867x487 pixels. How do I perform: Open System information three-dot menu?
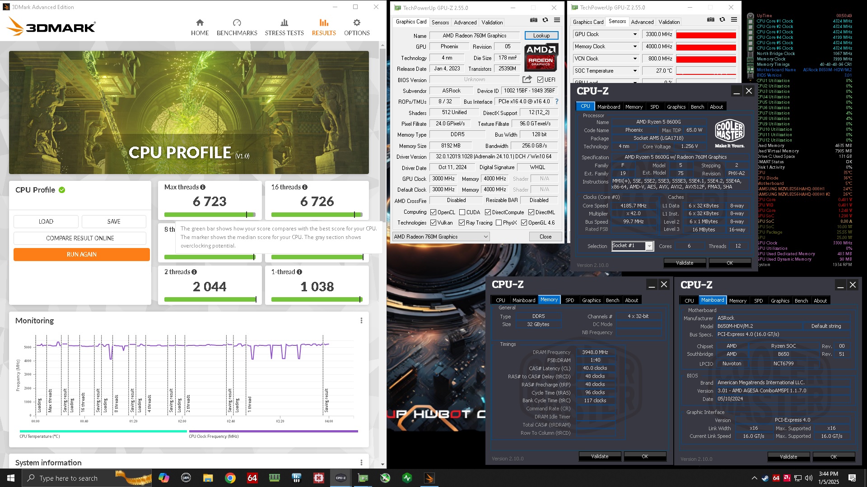361,463
